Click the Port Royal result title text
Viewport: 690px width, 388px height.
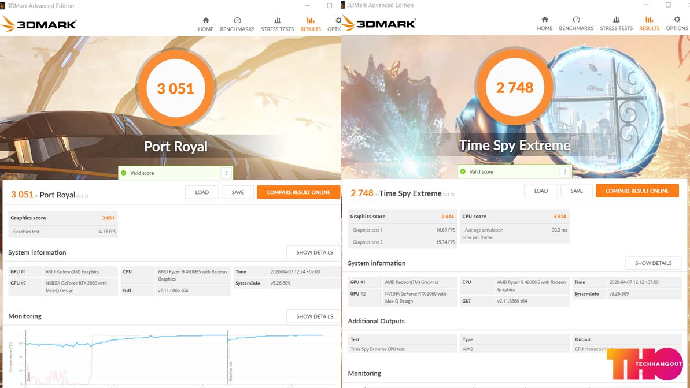(58, 195)
